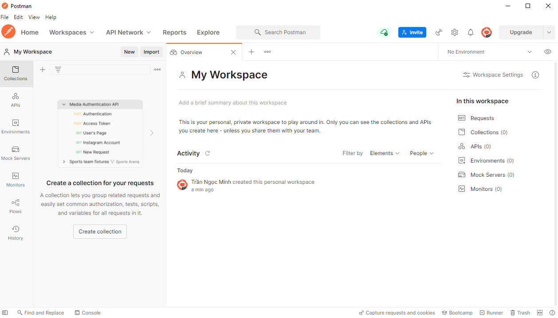Click Capture requests and cookies
This screenshot has height=318, width=558.
pos(397,313)
